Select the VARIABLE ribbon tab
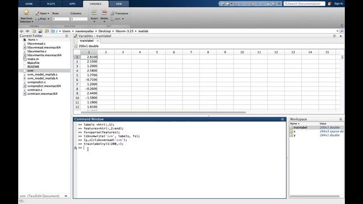The width and height of the screenshot is (363, 204). [95, 4]
